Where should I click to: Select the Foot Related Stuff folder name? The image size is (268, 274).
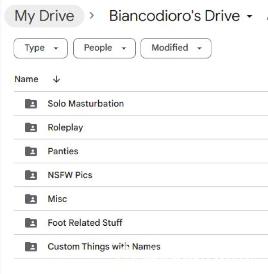point(85,223)
